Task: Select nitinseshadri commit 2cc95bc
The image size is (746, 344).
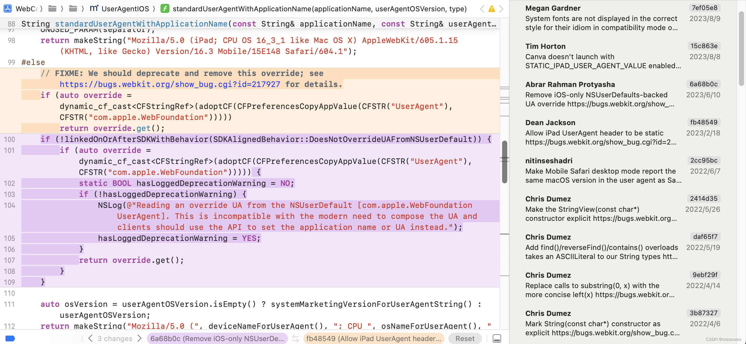Action: pyautogui.click(x=623, y=170)
